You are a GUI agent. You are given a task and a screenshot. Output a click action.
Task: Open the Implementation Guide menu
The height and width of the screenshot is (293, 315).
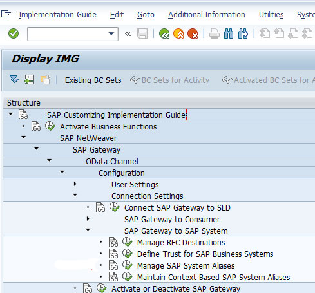tap(57, 15)
